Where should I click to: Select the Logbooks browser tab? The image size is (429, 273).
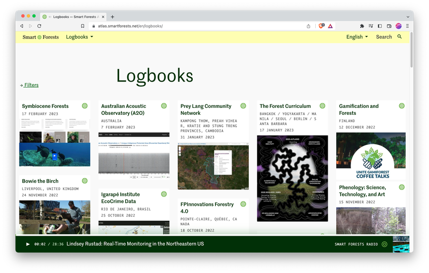tap(73, 17)
